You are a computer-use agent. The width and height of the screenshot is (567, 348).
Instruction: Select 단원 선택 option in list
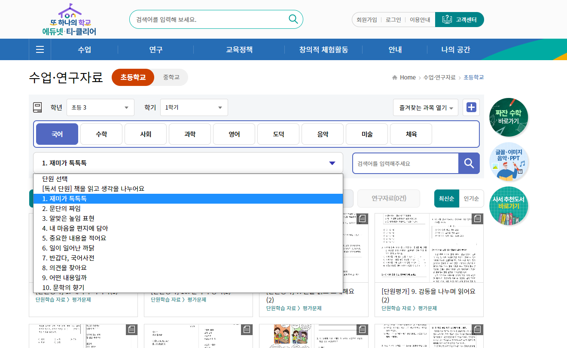coord(188,179)
